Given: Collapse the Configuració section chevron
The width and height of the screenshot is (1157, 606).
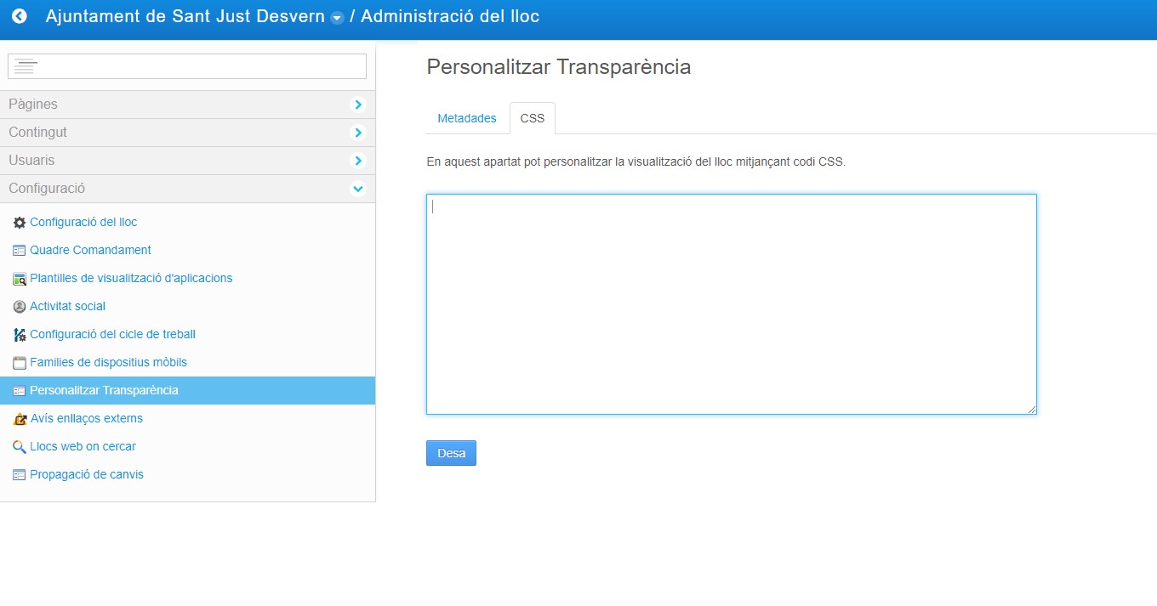Looking at the screenshot, I should 358,189.
